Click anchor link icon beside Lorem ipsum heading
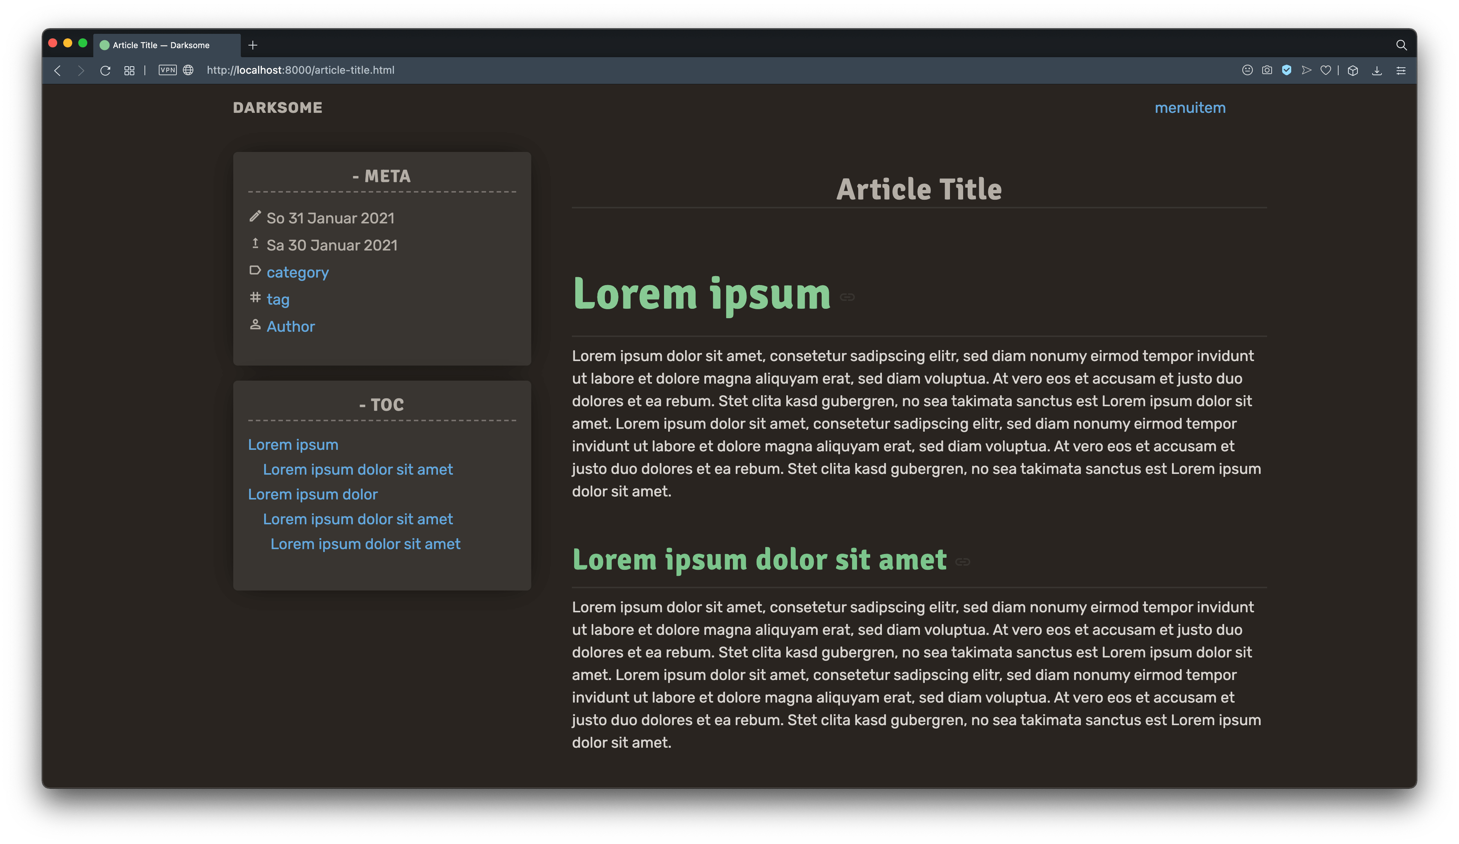Viewport: 1459px width, 844px height. (847, 297)
